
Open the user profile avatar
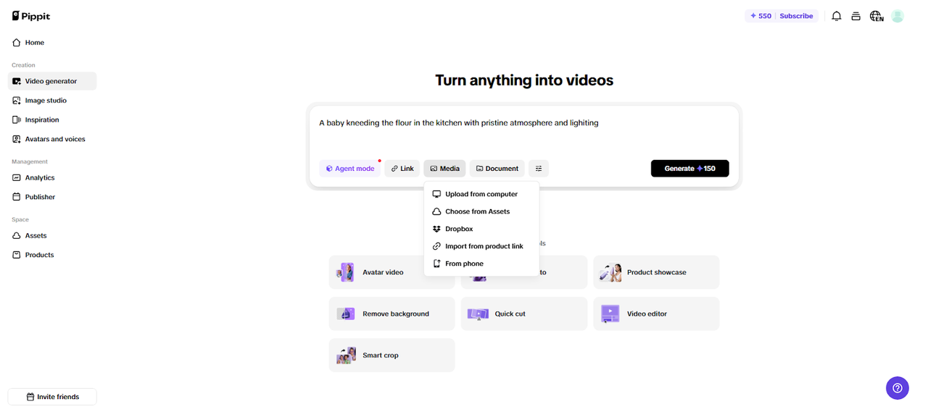pyautogui.click(x=898, y=16)
